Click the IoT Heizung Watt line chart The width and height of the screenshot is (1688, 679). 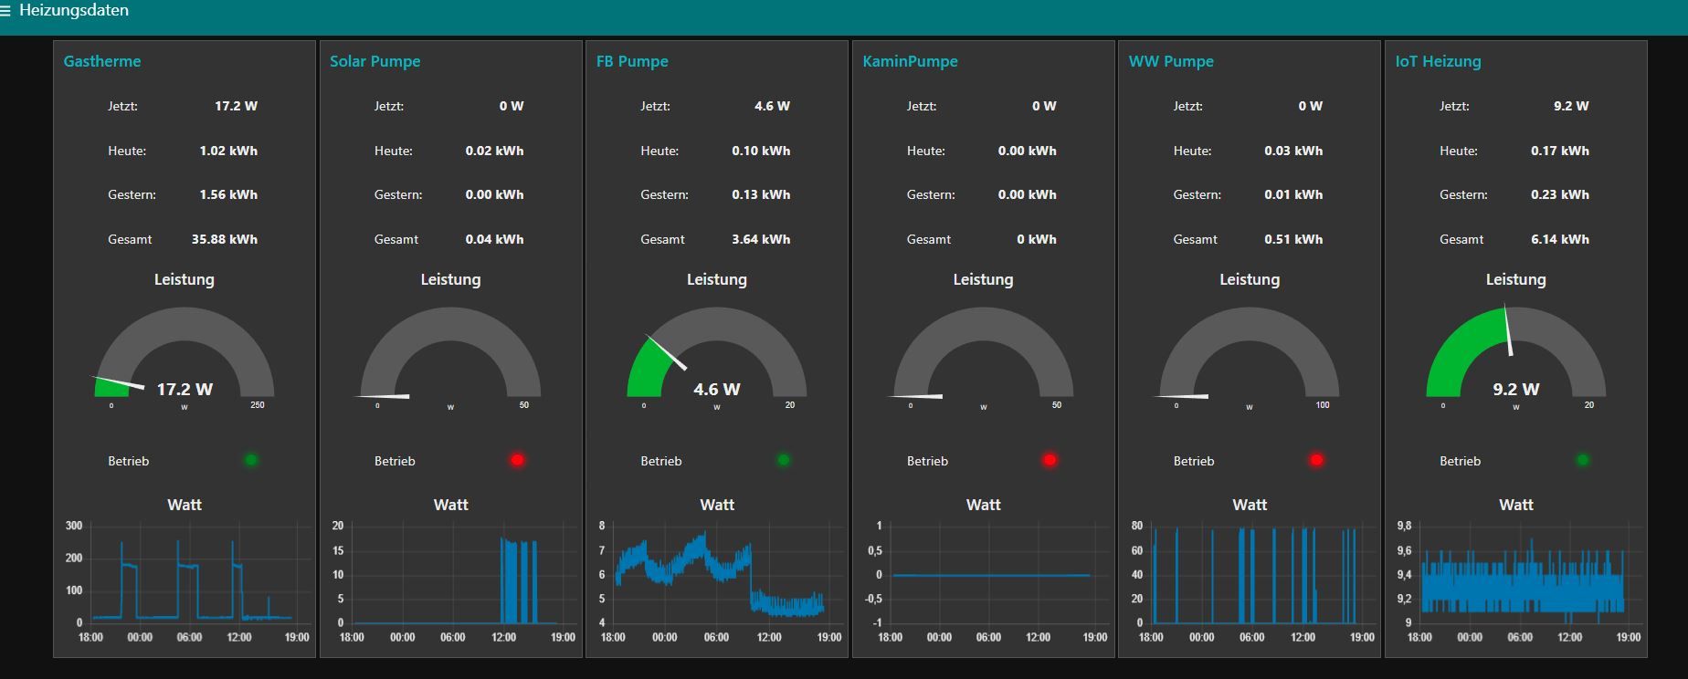tap(1520, 582)
